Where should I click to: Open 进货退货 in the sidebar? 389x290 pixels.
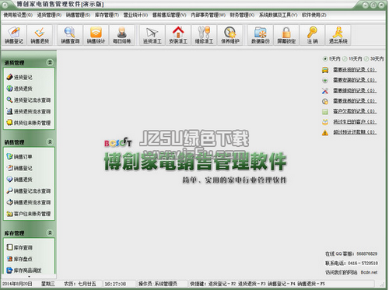19,89
